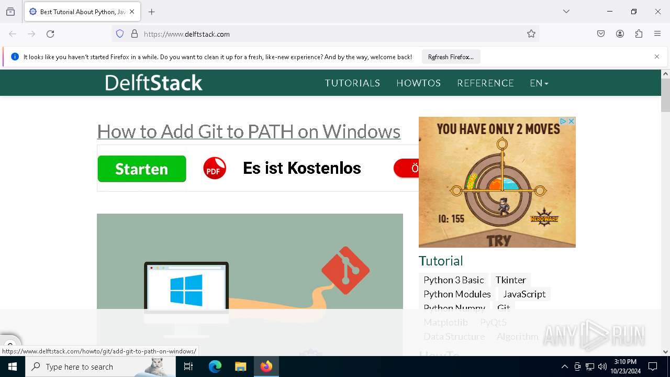This screenshot has width=670, height=377.
Task: Open Tkinter tutorial tag
Action: (x=510, y=280)
